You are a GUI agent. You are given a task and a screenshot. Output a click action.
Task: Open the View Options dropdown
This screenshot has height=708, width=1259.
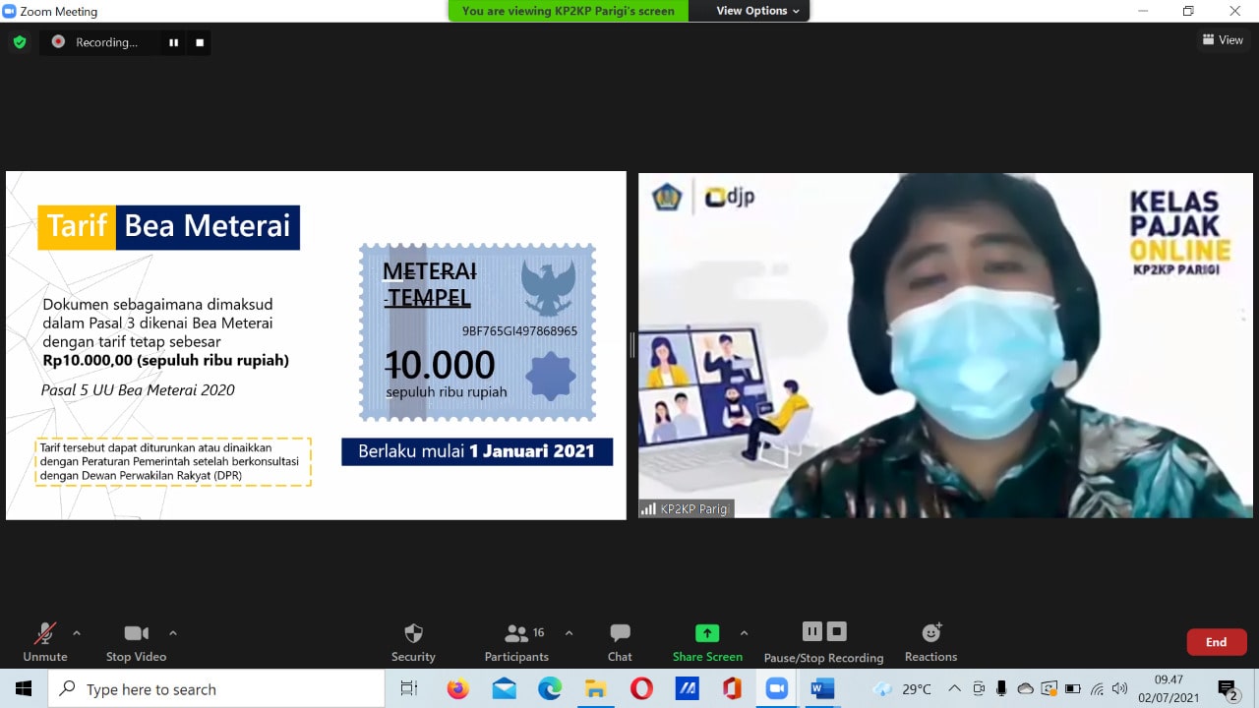pyautogui.click(x=757, y=11)
